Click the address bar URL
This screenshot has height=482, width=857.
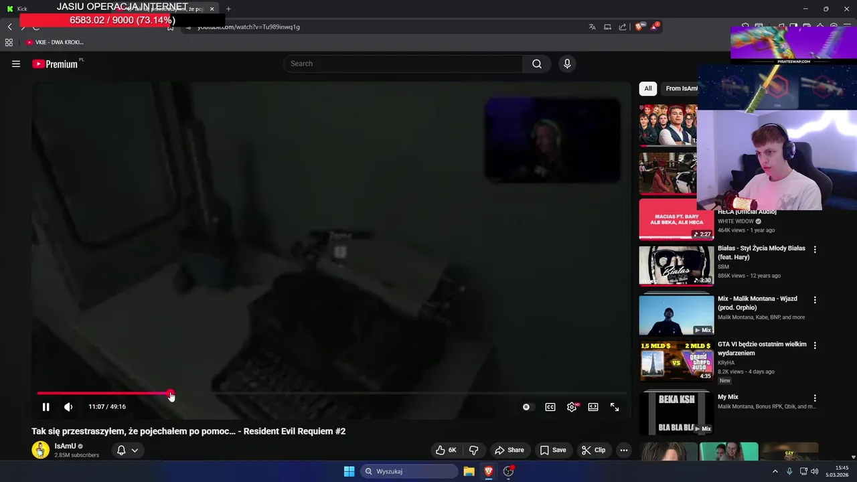pos(248,27)
